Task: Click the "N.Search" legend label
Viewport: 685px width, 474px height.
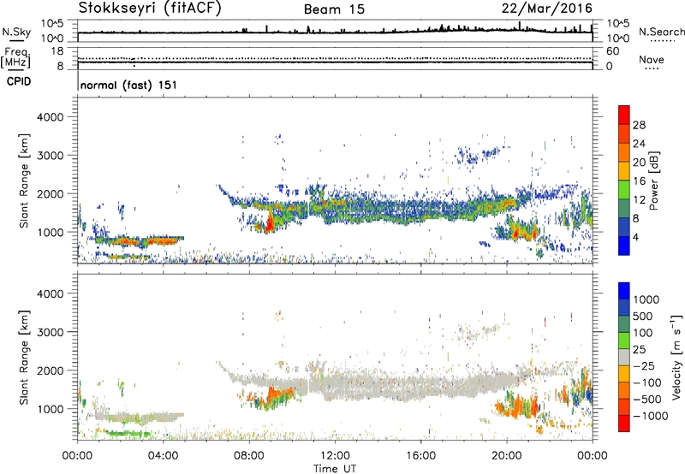Action: pyautogui.click(x=661, y=32)
